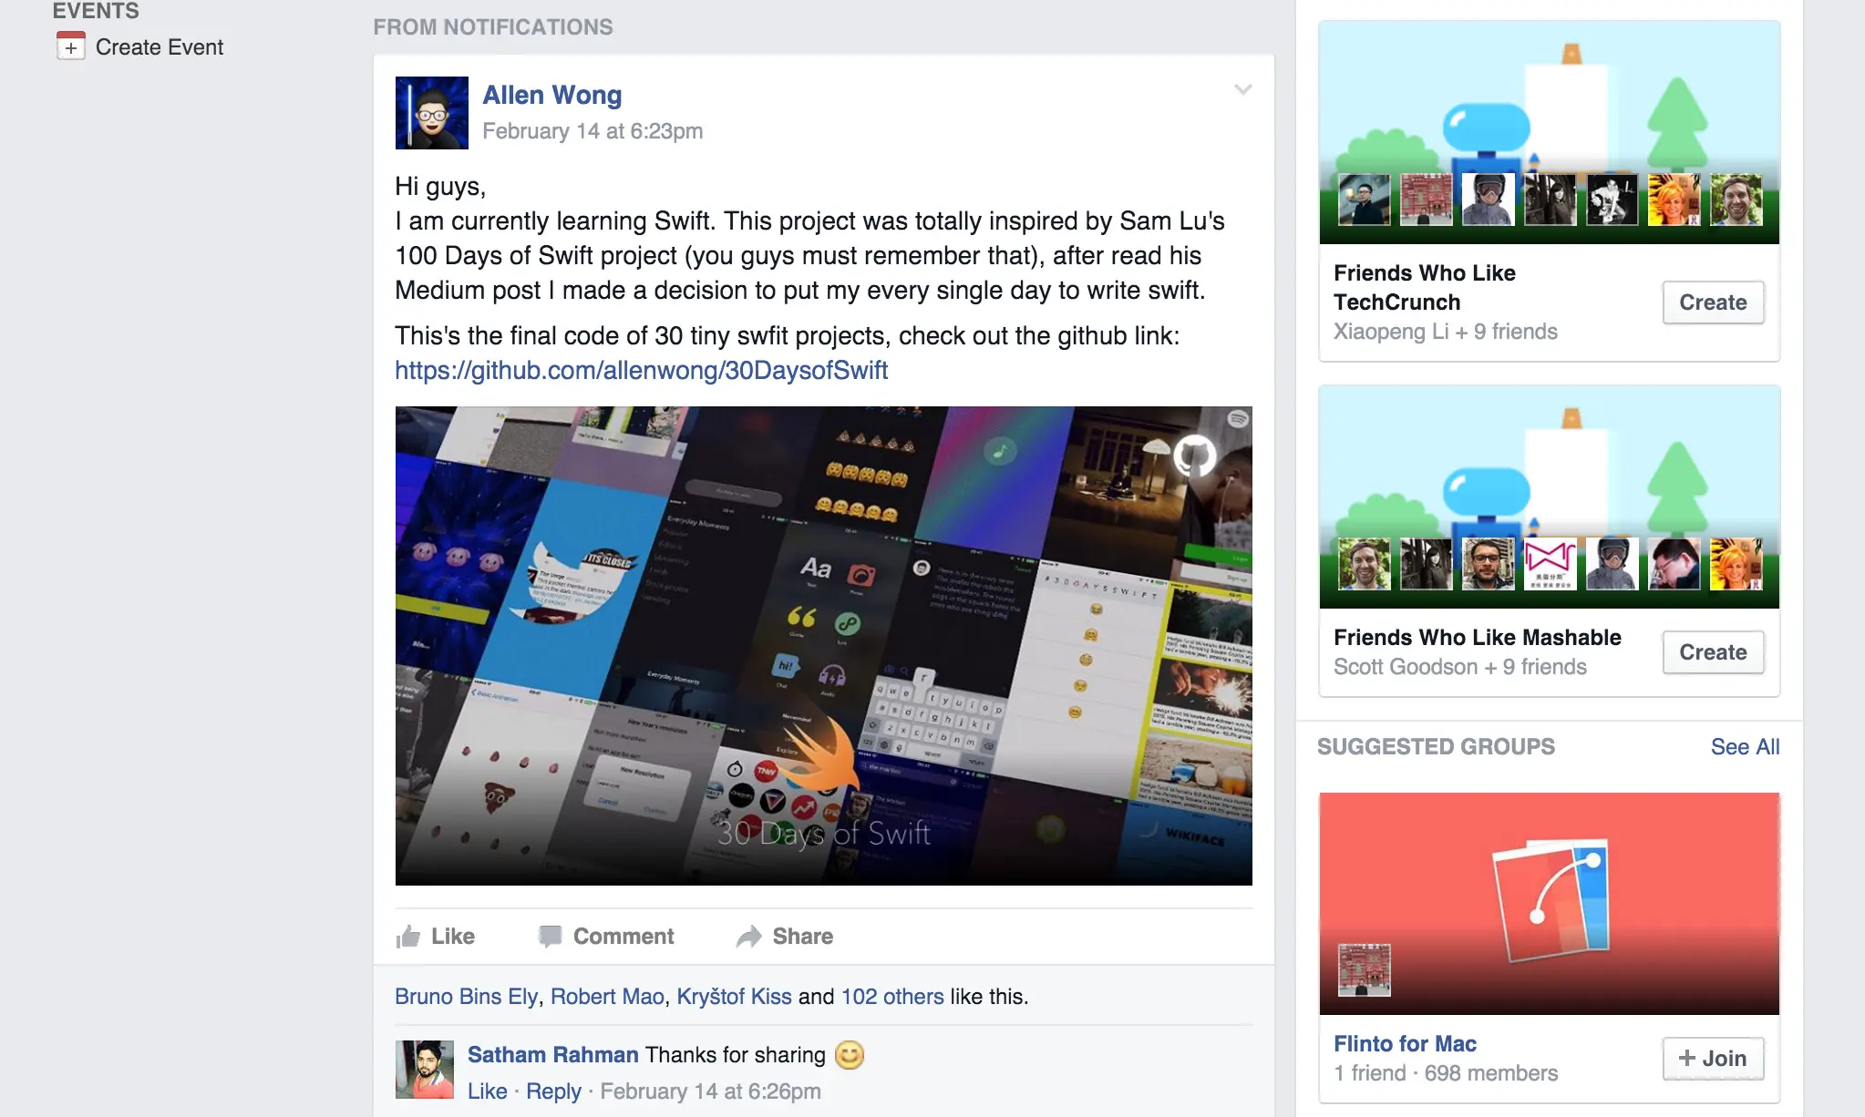The width and height of the screenshot is (1865, 1117).
Task: Create Friends Who Like Mashable group
Action: 1713,652
